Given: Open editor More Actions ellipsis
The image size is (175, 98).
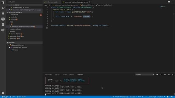Looking at the screenshot, I should point(173,2).
